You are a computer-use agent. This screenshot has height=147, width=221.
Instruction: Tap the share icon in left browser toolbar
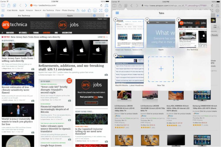coord(9,5)
